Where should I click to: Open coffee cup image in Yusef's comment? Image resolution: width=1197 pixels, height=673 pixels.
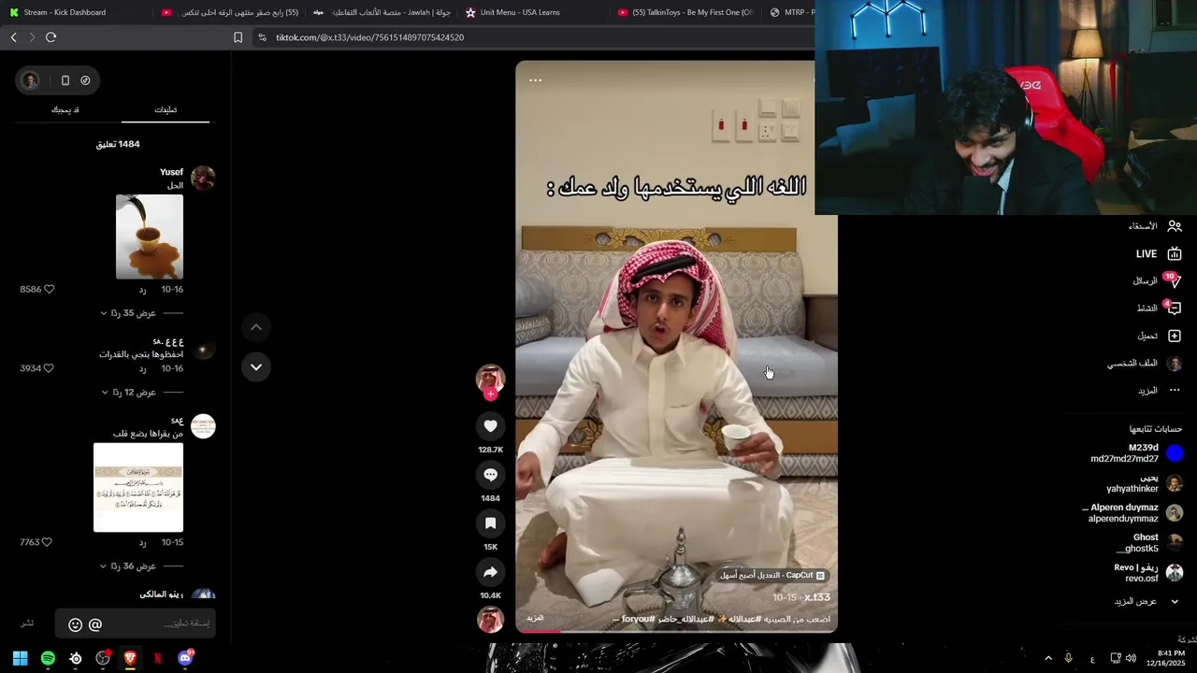(150, 237)
